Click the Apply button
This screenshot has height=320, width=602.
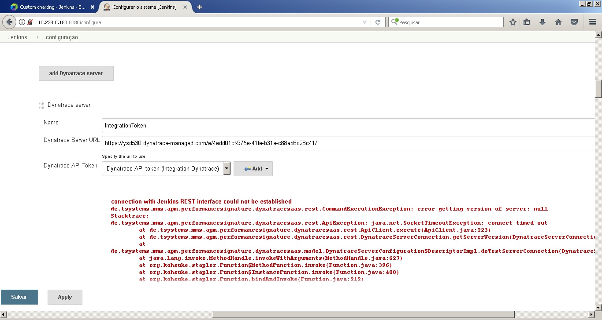pos(65,297)
